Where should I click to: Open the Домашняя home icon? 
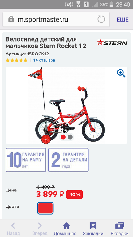[66, 226]
